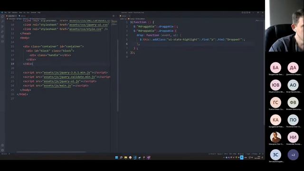Viewport: 304px width, 171px height.
Task: Select participant avatar НИ
Action: point(293,137)
